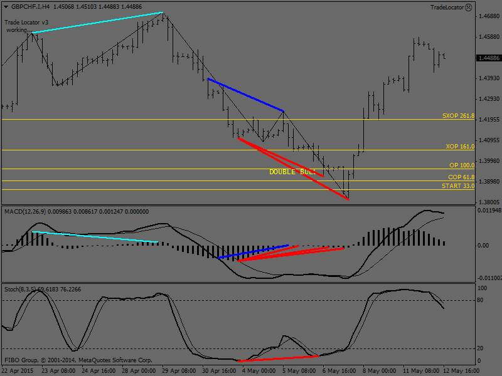Click the COP 61.8 level label
Viewport: 502px width, 376px height.
pos(461,177)
